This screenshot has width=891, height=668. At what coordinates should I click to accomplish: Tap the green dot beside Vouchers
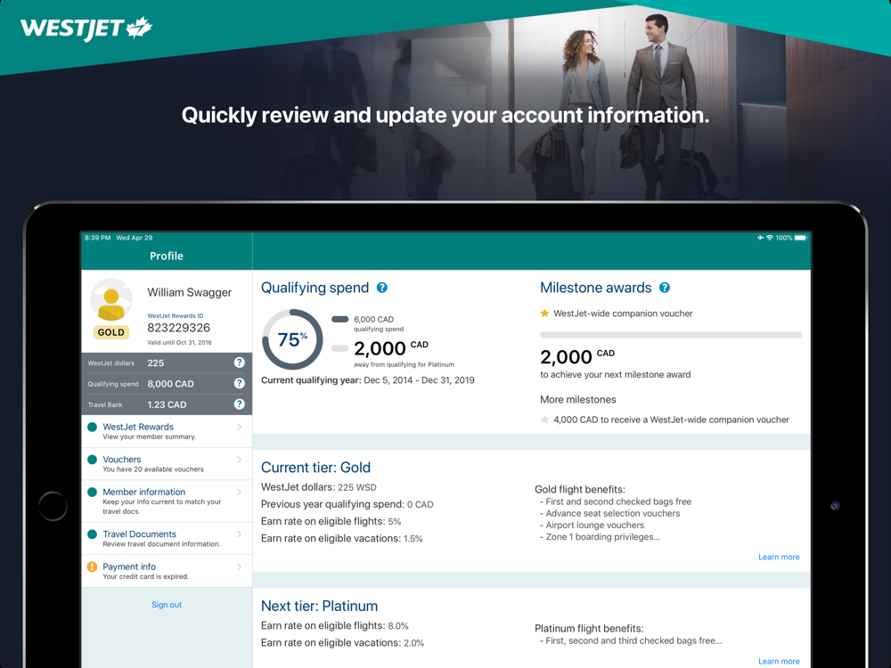pyautogui.click(x=92, y=459)
